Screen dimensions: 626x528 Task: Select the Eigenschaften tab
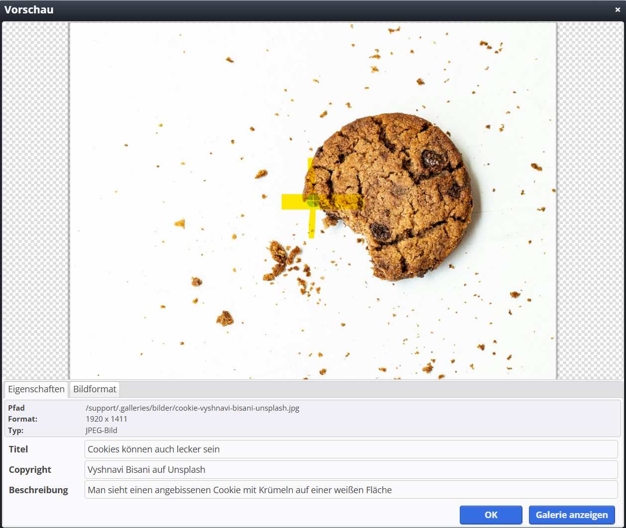36,389
